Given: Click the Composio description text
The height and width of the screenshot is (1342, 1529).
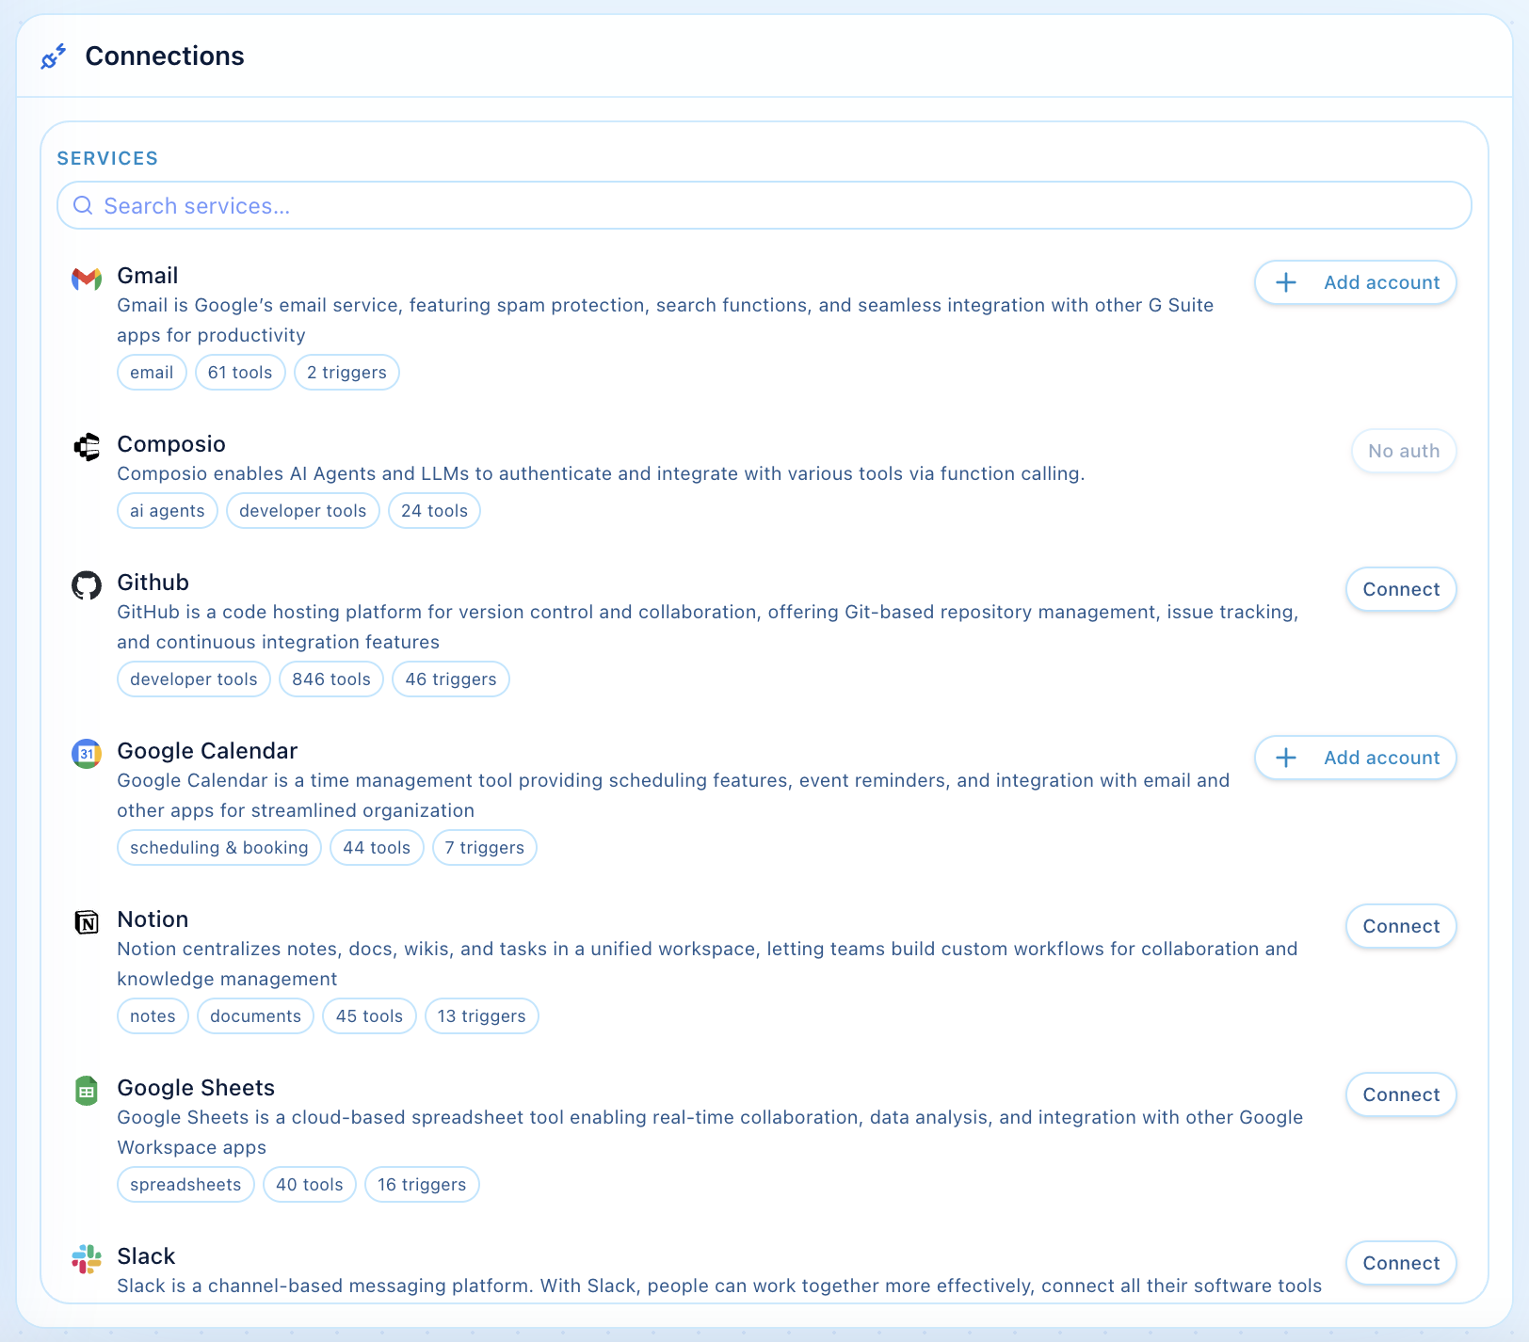Looking at the screenshot, I should tap(601, 473).
